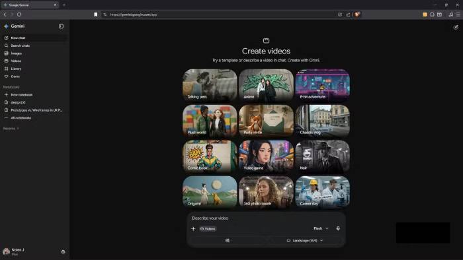Select the Plush world template

(x=210, y=121)
